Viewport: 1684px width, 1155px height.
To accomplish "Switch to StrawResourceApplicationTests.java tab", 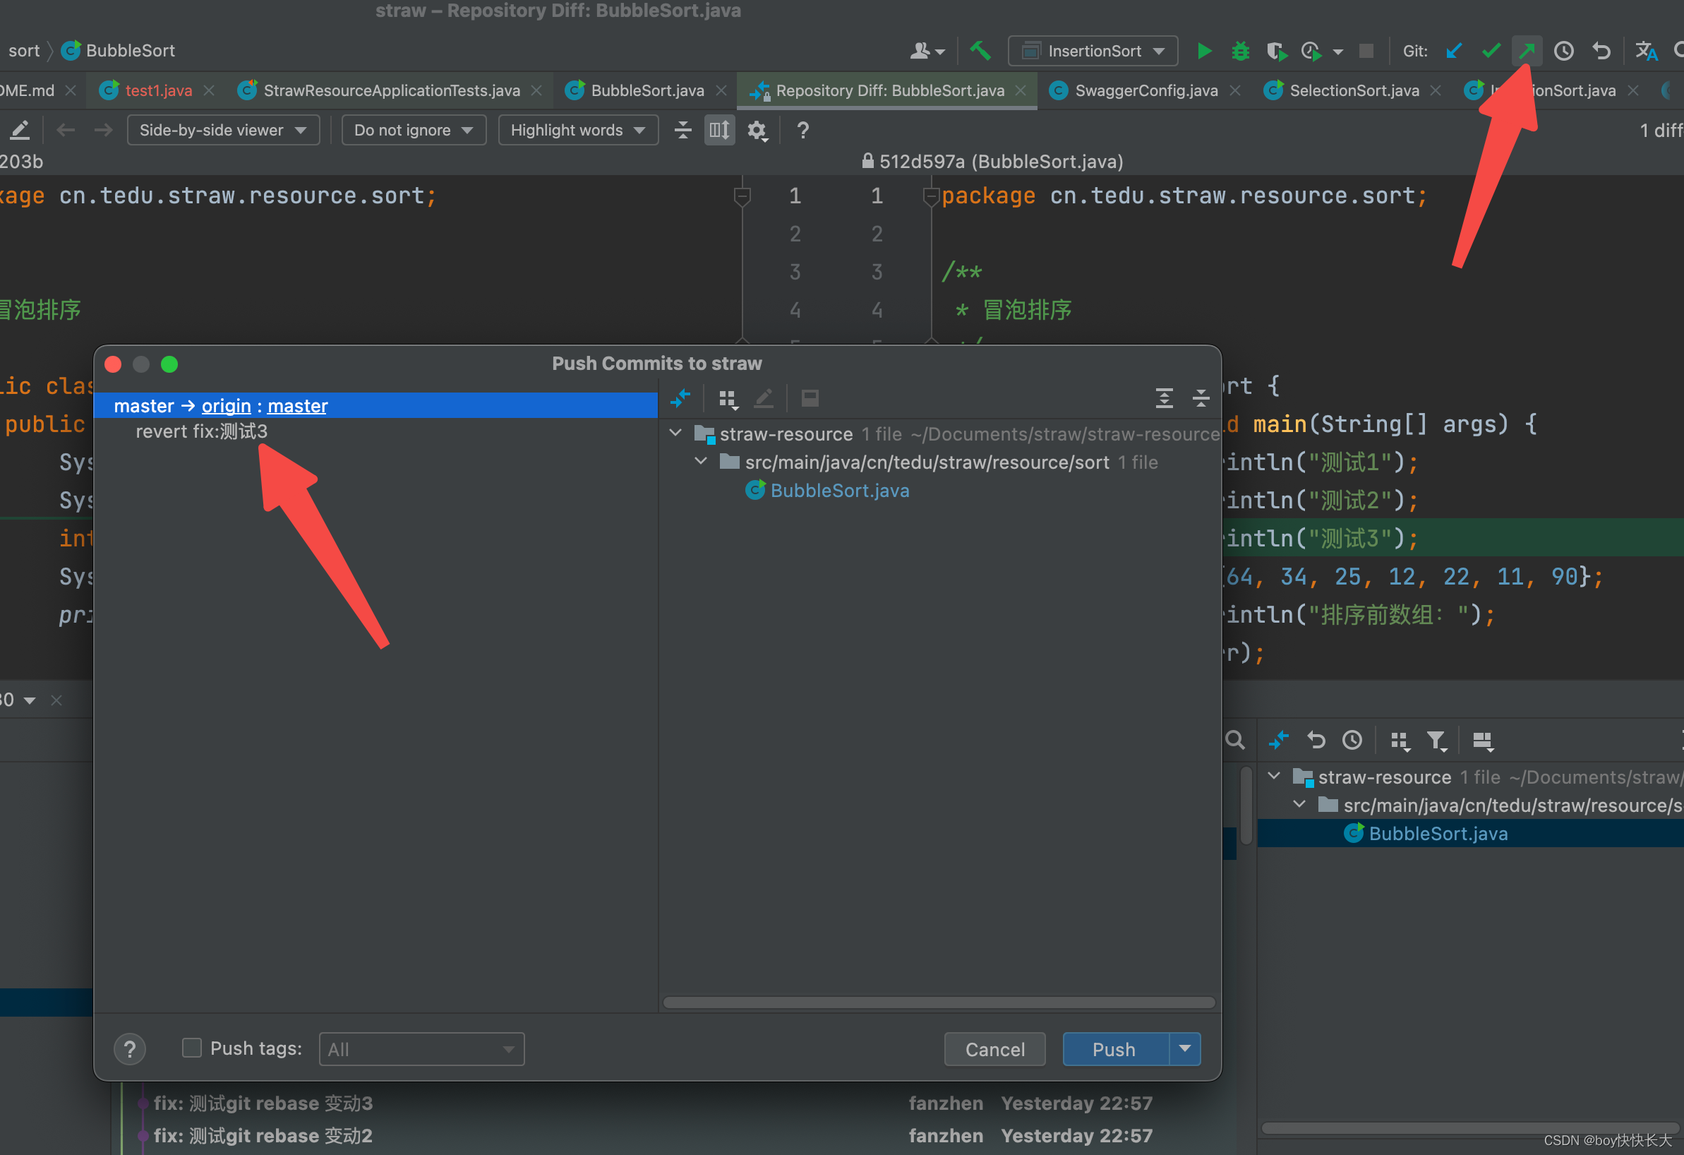I will [390, 90].
